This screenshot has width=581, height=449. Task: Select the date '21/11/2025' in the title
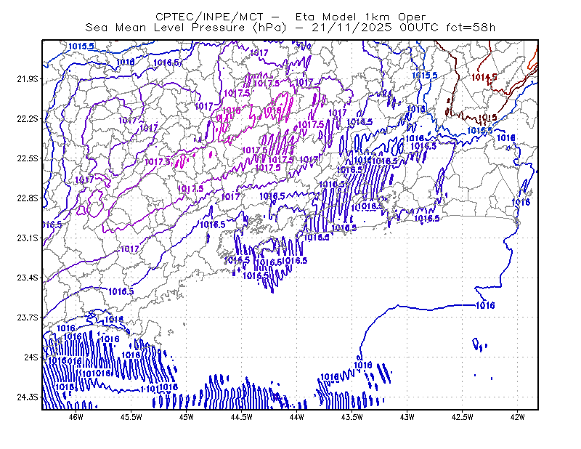point(352,28)
